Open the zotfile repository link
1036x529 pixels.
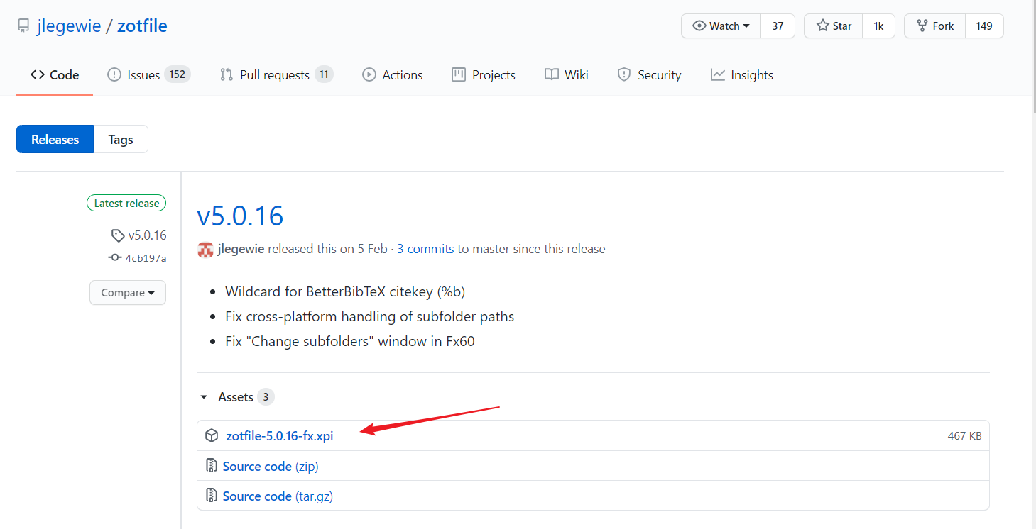coord(142,26)
